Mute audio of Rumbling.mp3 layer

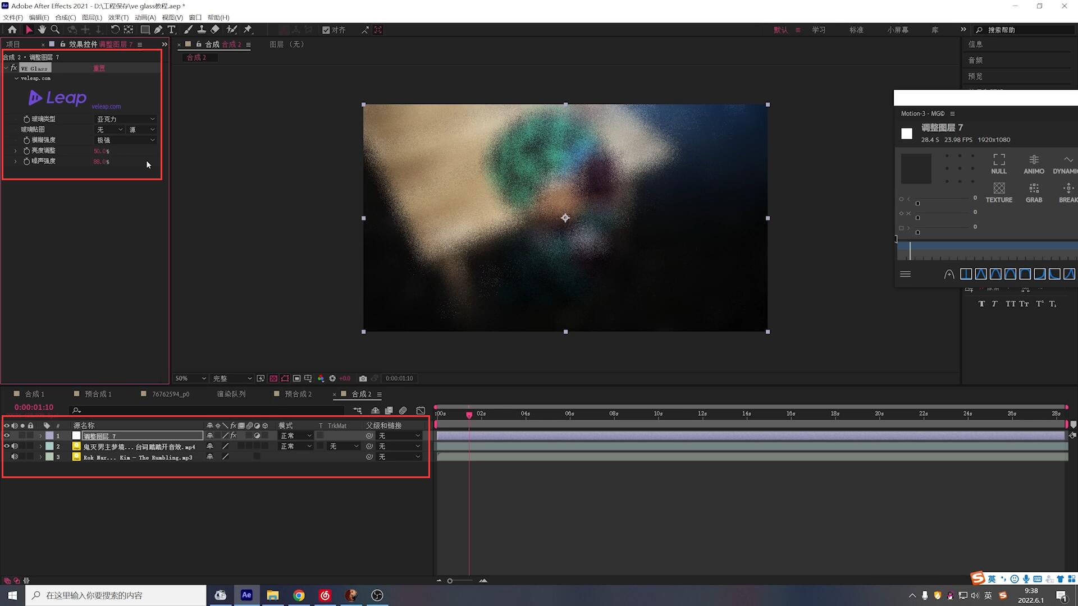15,457
